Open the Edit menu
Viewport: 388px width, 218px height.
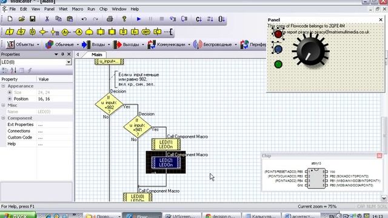(x=24, y=9)
